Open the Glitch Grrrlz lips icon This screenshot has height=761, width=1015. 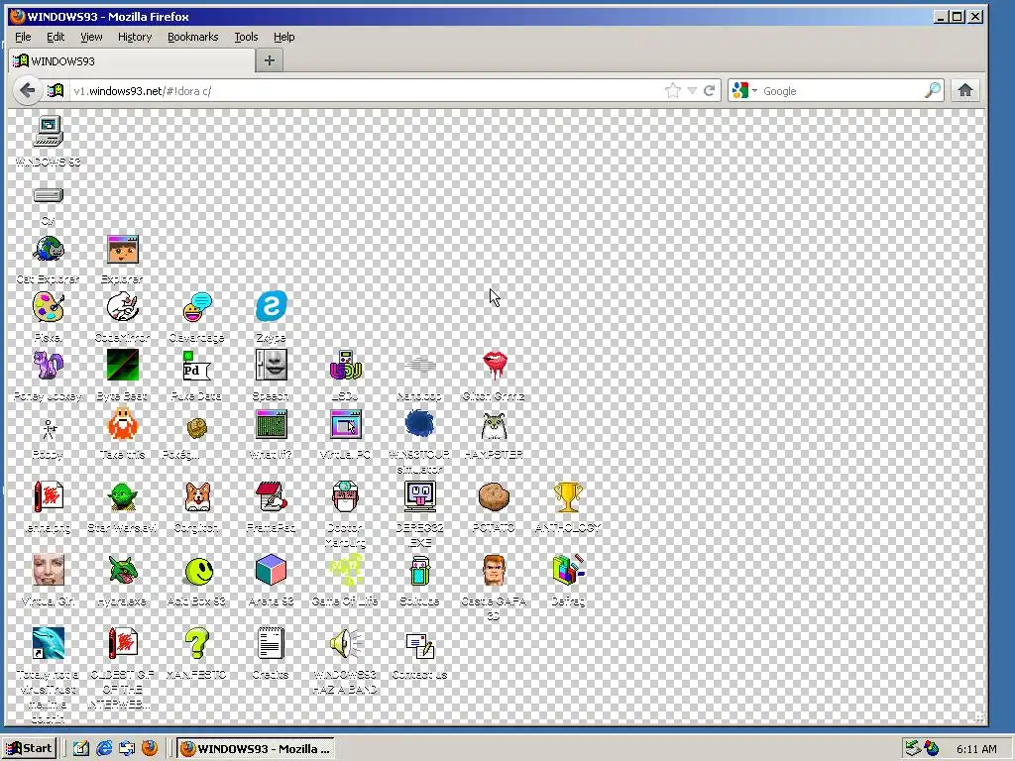494,366
